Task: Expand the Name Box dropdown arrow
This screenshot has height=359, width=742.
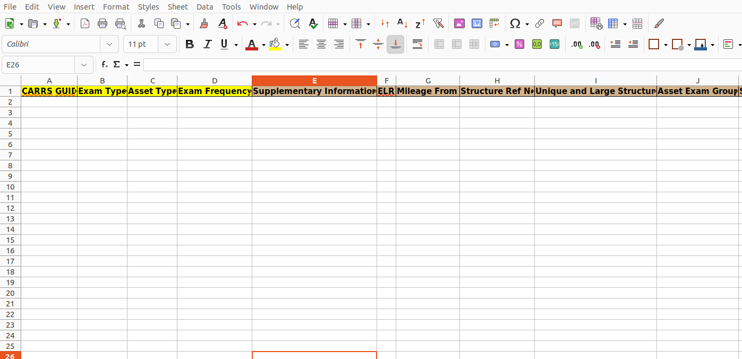Action: coord(84,65)
